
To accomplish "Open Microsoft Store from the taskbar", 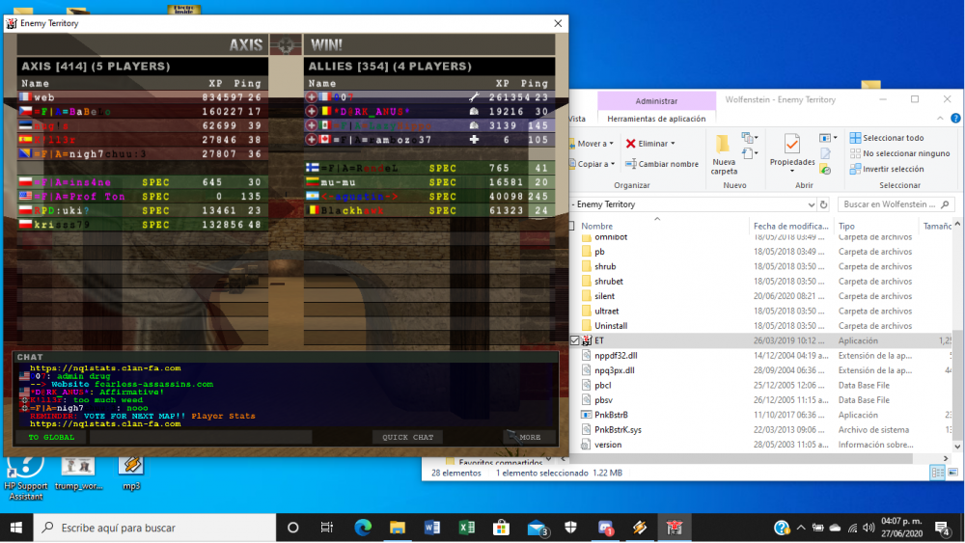I will click(501, 528).
